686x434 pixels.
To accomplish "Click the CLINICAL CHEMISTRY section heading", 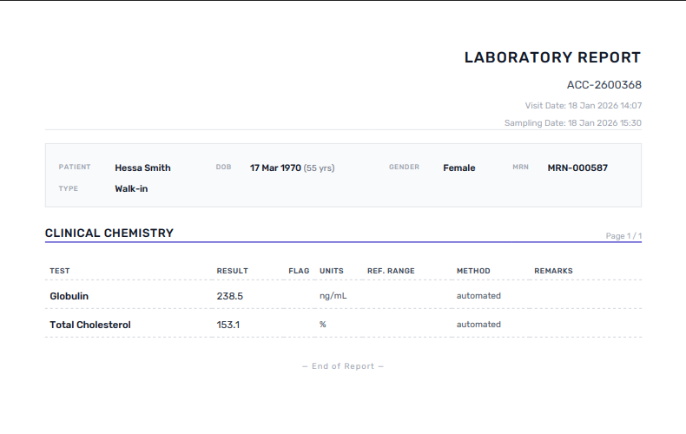I will tap(109, 233).
